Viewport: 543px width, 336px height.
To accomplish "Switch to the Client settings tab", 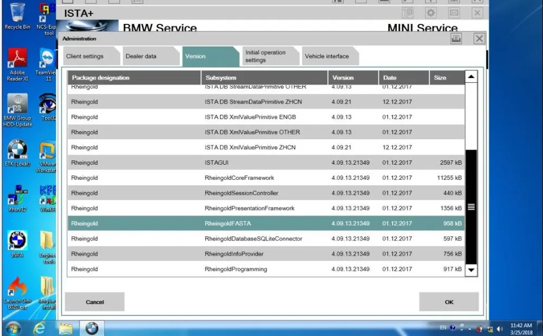I will pos(90,56).
